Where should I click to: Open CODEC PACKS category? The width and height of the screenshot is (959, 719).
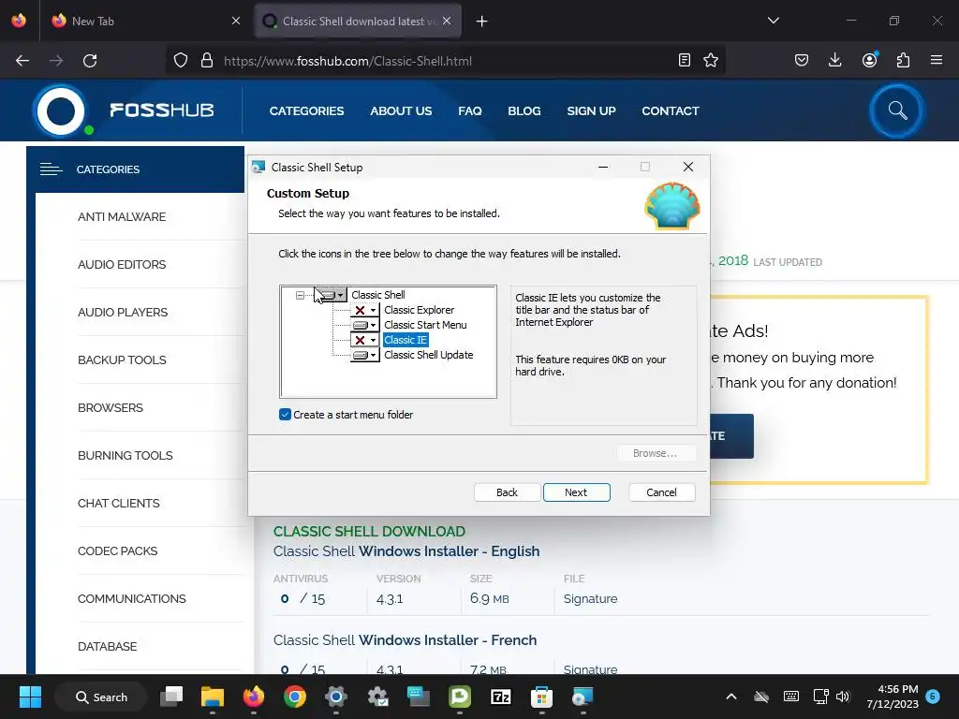[x=117, y=550]
